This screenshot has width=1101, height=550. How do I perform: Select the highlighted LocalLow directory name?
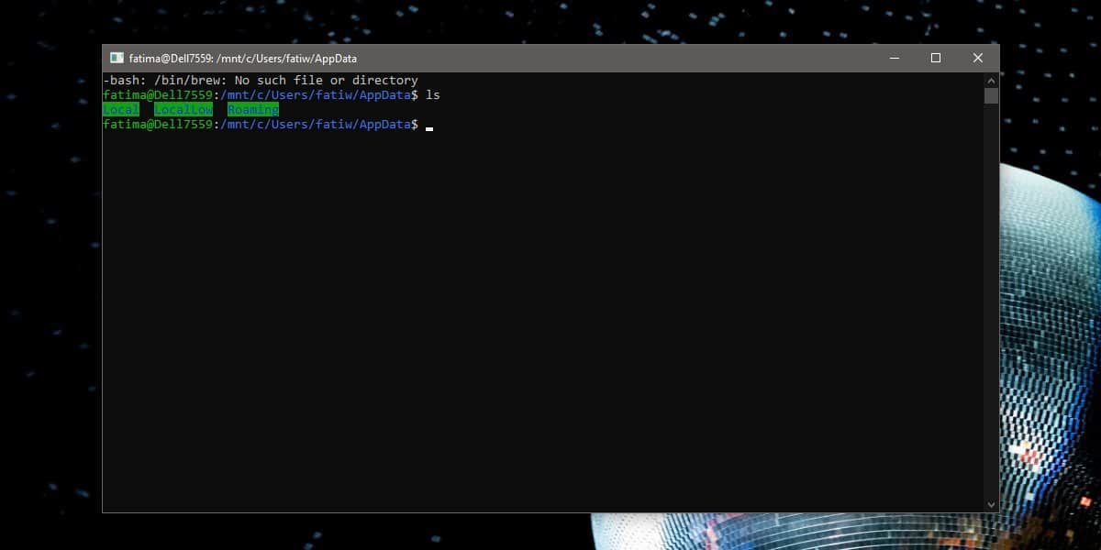tap(183, 109)
